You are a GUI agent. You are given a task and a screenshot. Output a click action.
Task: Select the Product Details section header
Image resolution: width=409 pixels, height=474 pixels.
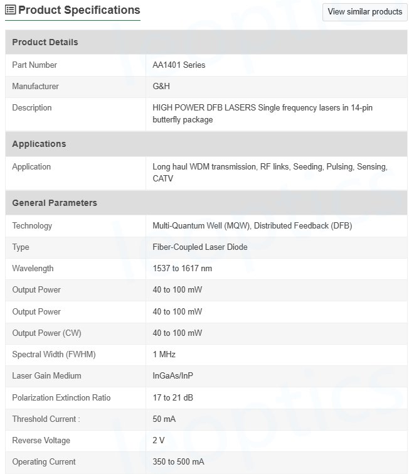pyautogui.click(x=45, y=42)
